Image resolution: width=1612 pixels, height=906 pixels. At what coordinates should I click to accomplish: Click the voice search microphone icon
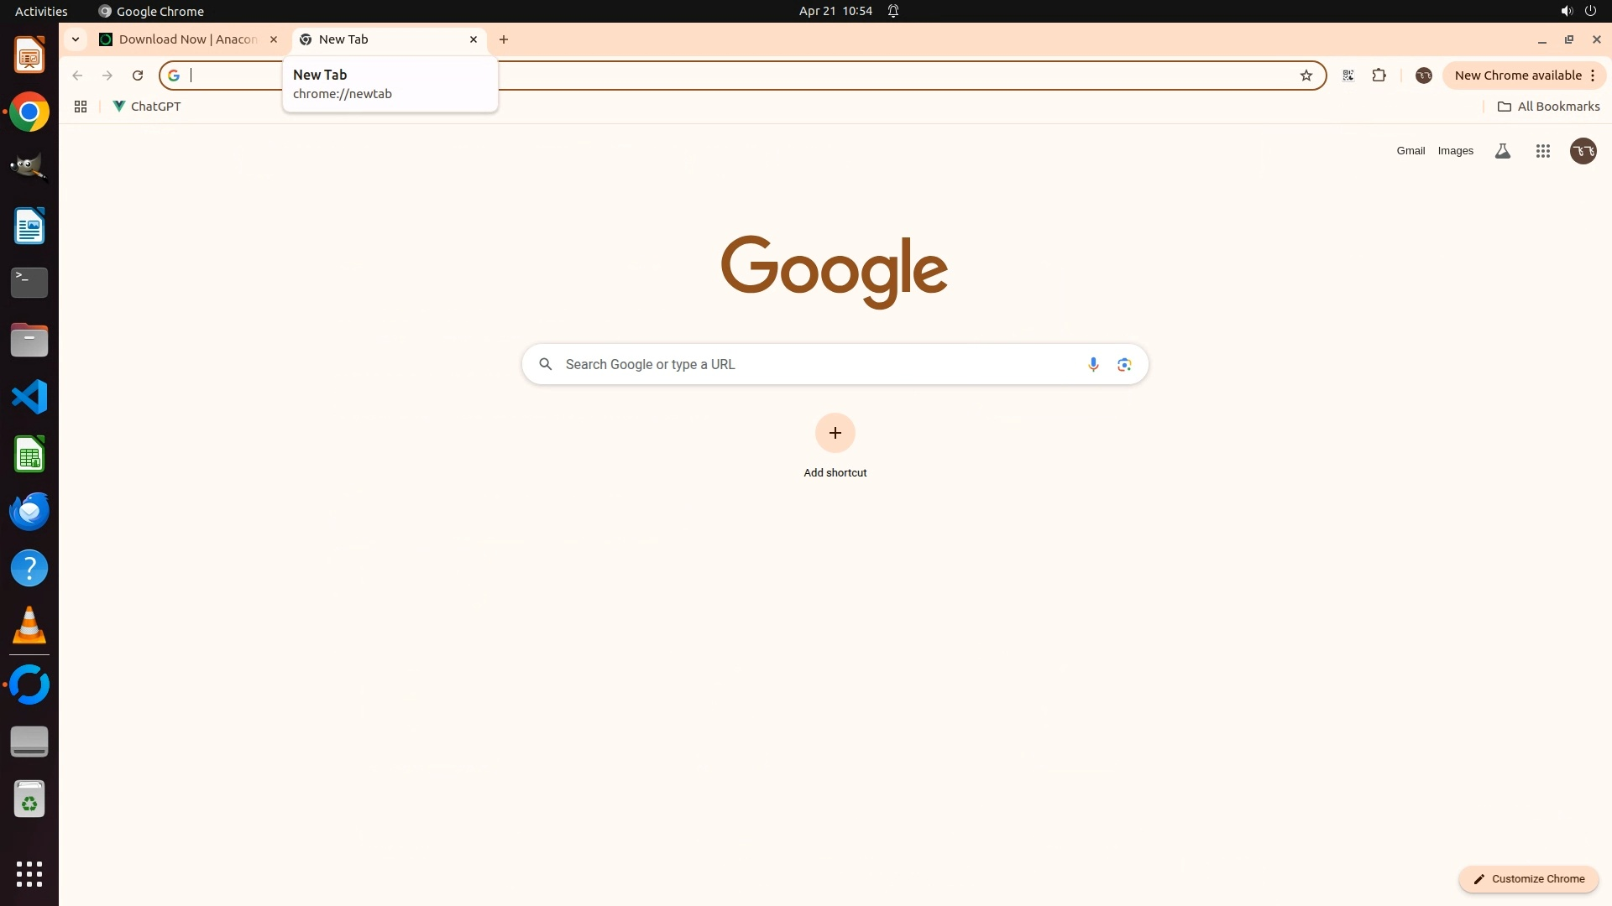(x=1093, y=364)
